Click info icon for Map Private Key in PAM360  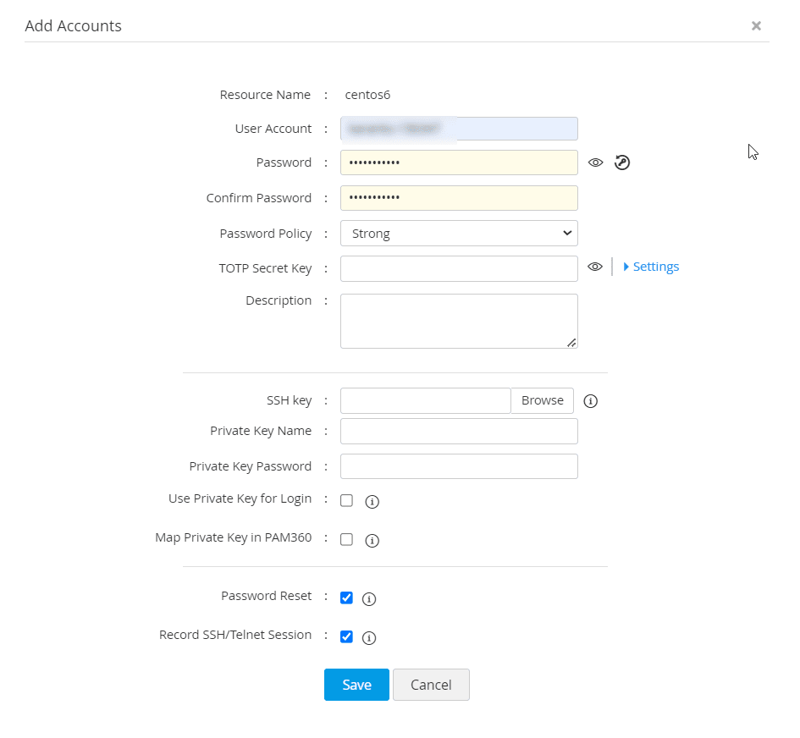tap(372, 541)
